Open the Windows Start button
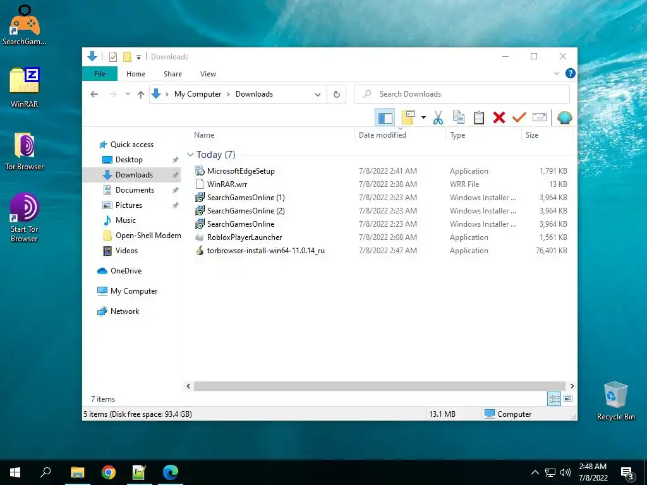The width and height of the screenshot is (647, 485). pos(15,472)
